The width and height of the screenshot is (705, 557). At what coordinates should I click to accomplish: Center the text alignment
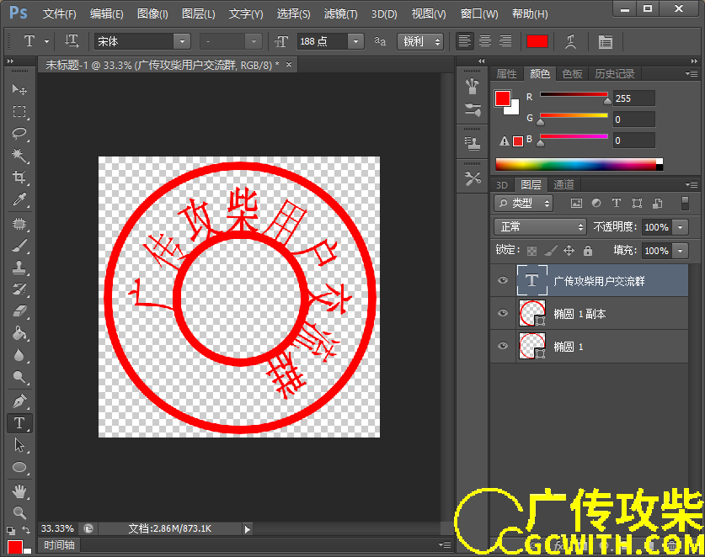484,41
